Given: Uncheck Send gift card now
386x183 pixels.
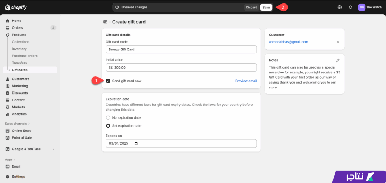Looking at the screenshot, I should pyautogui.click(x=108, y=81).
